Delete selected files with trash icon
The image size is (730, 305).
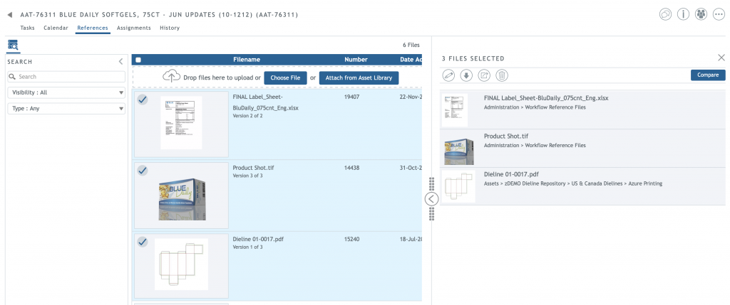[x=502, y=75]
